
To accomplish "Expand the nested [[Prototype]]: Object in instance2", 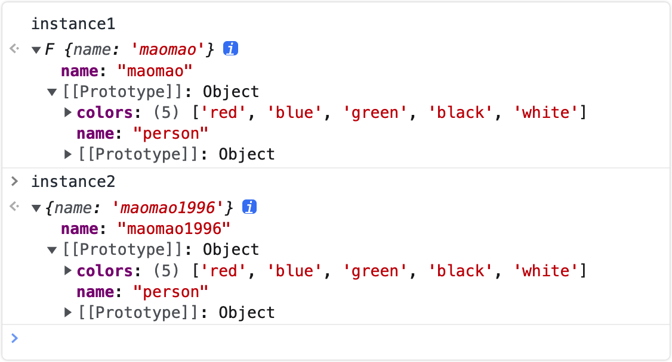I will pos(67,313).
